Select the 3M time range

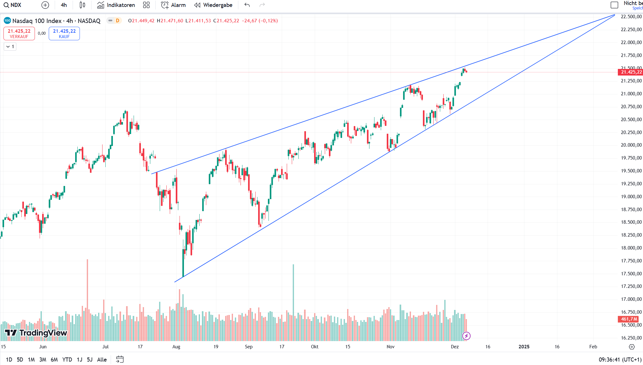point(43,359)
